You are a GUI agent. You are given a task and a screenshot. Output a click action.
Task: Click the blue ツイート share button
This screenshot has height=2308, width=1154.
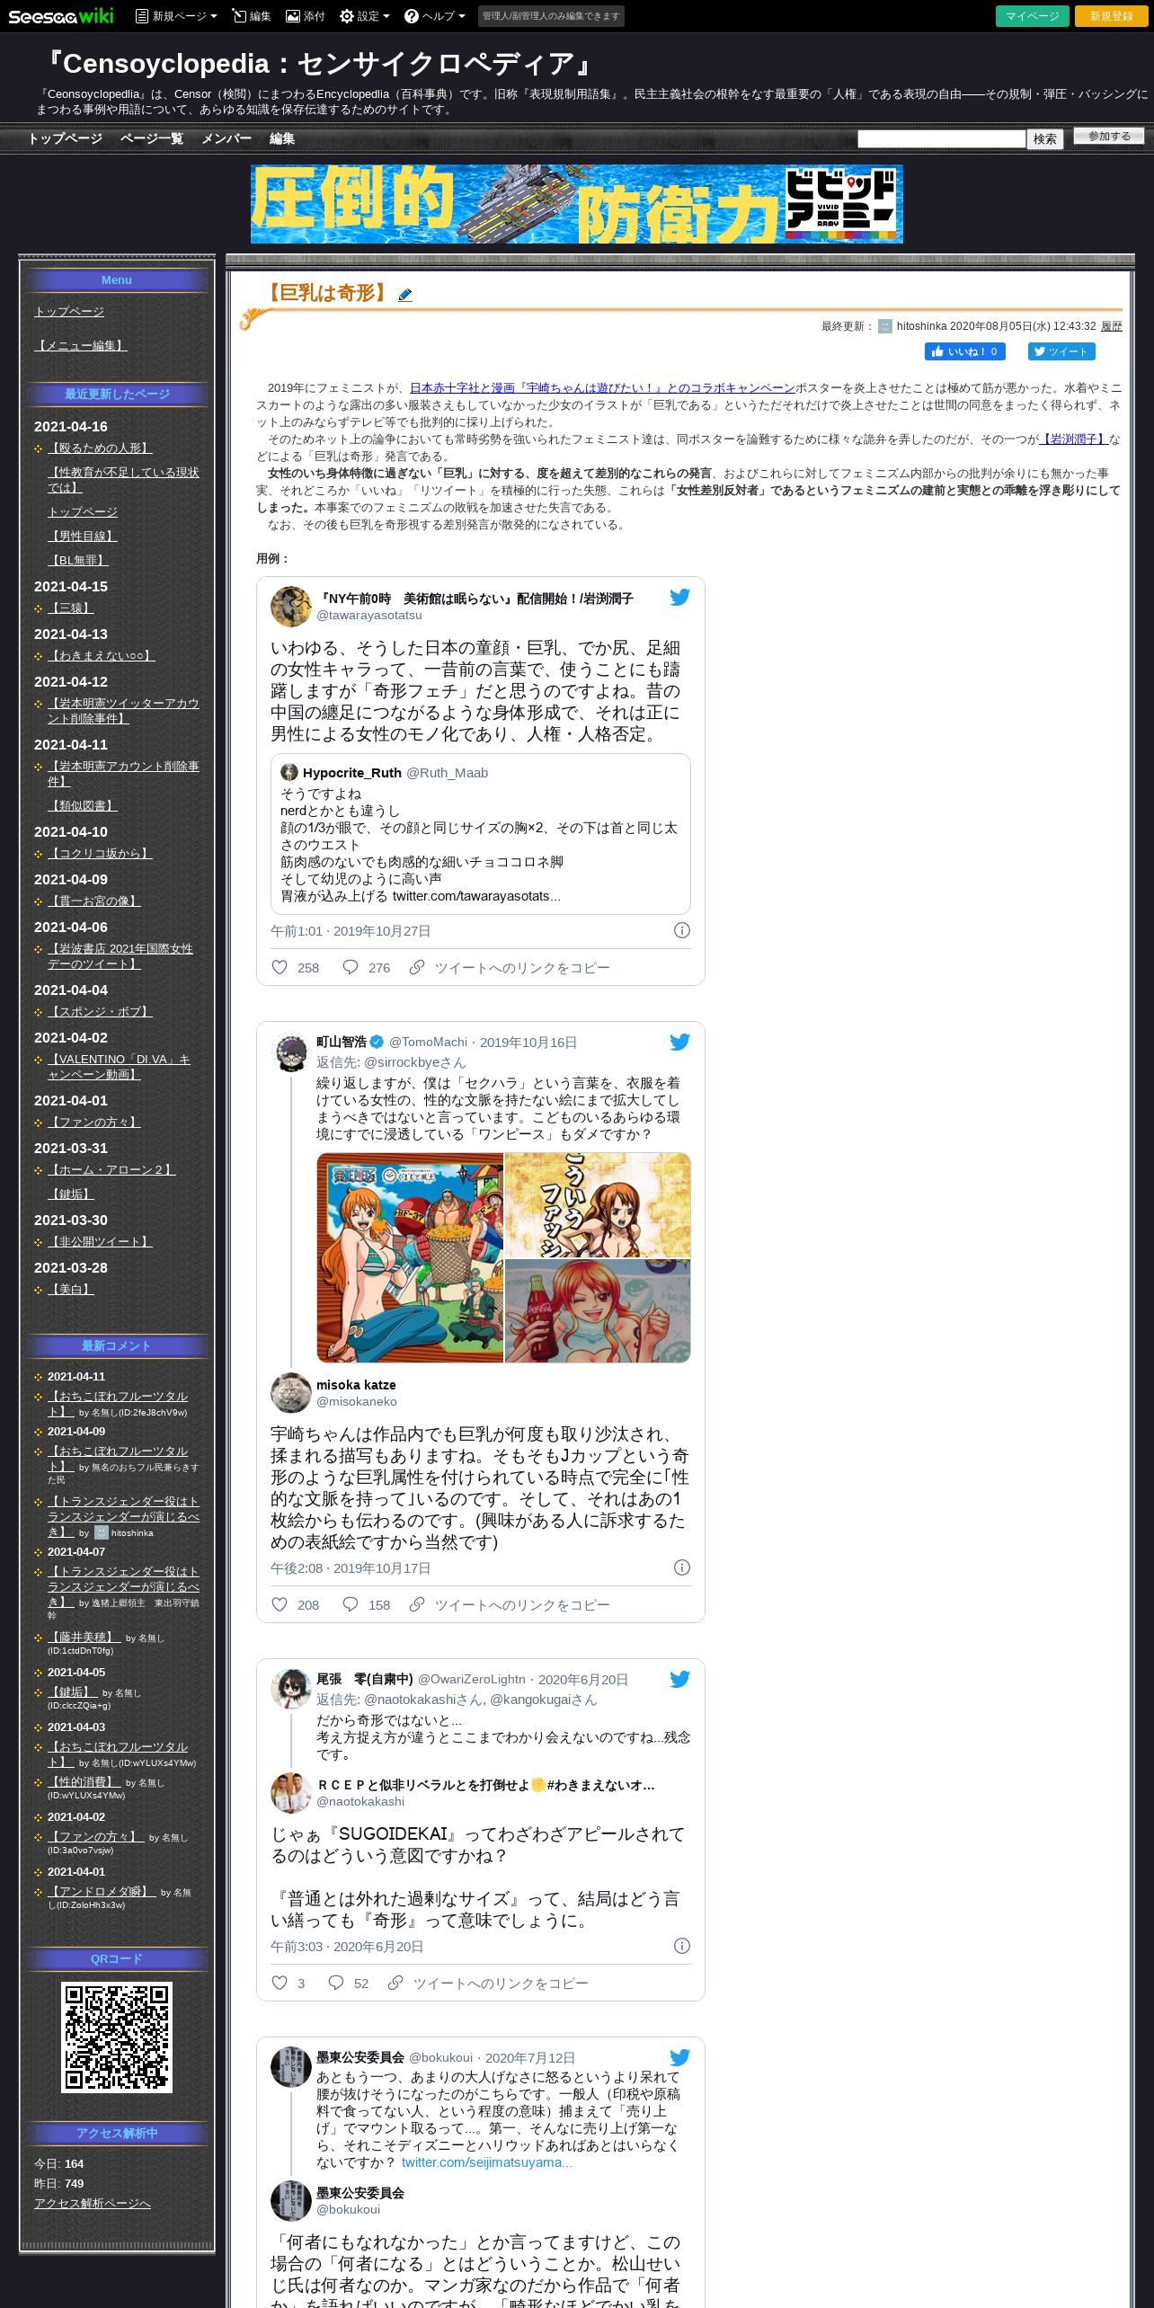(x=1061, y=351)
